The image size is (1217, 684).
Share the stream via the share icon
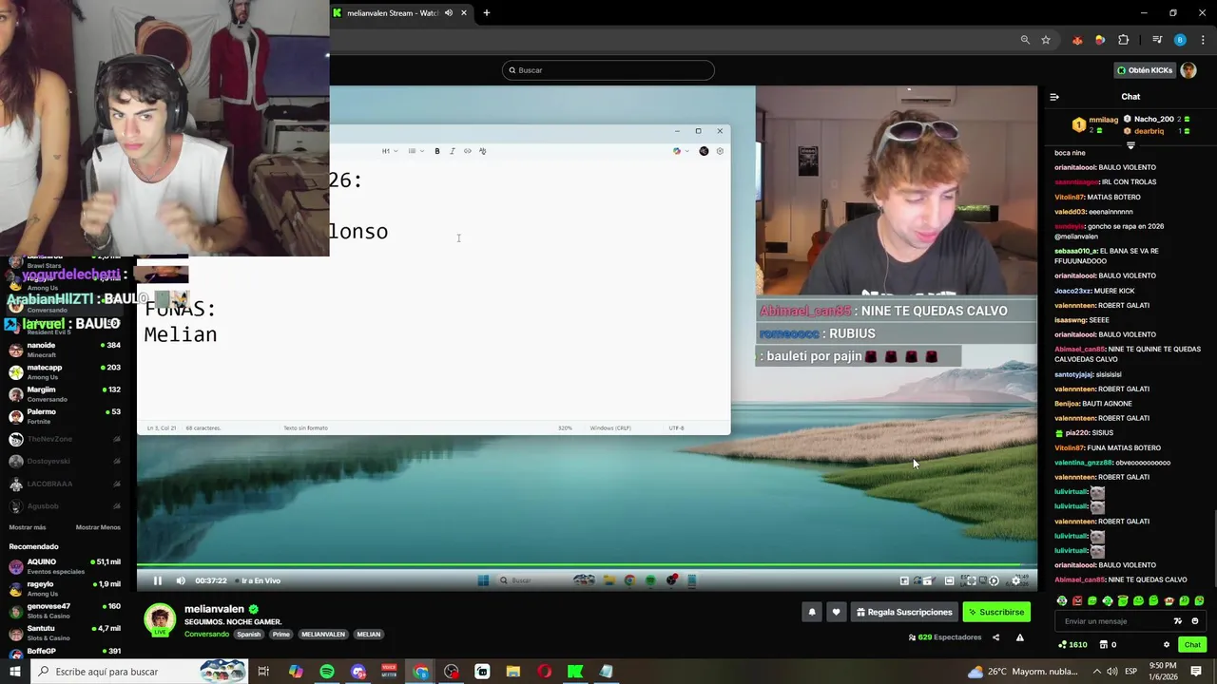[x=996, y=637]
